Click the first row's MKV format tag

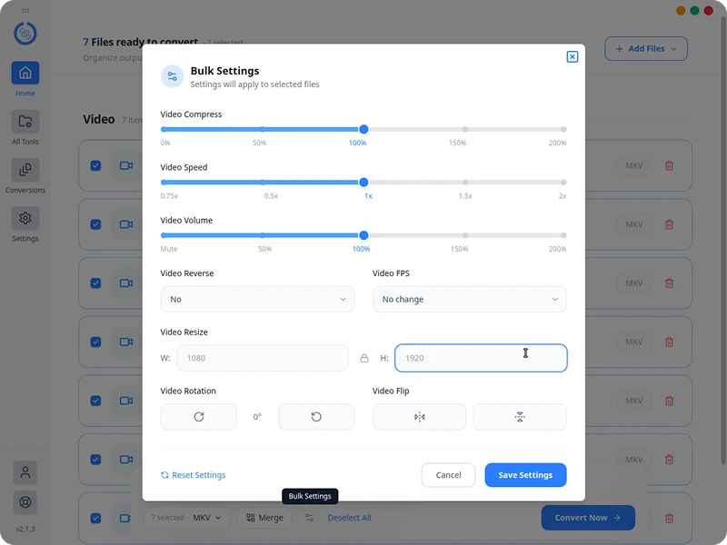[x=633, y=165]
